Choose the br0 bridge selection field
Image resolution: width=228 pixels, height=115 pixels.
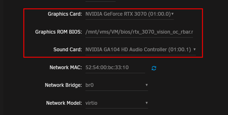pos(117,85)
